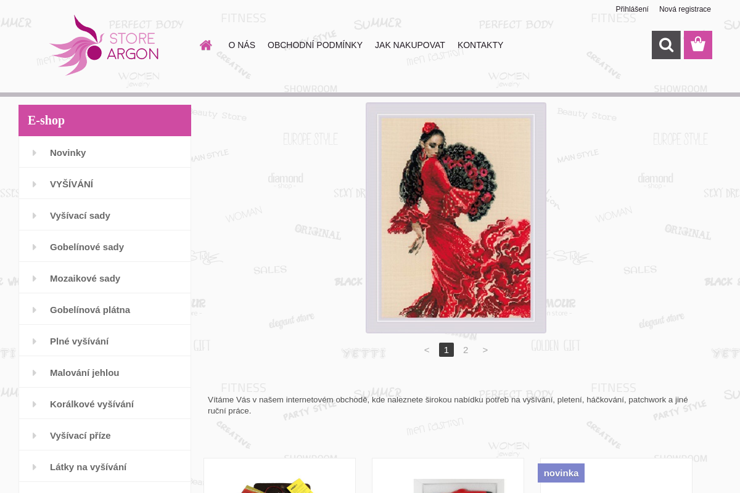Click the Store Argon logo
Viewport: 740px width, 493px height.
[x=104, y=45]
